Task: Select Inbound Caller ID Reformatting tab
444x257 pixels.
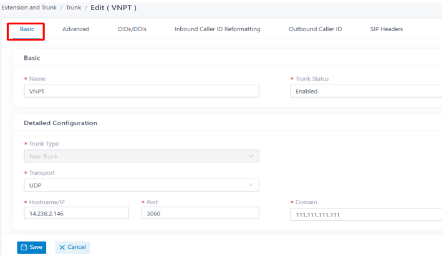Action: (217, 29)
